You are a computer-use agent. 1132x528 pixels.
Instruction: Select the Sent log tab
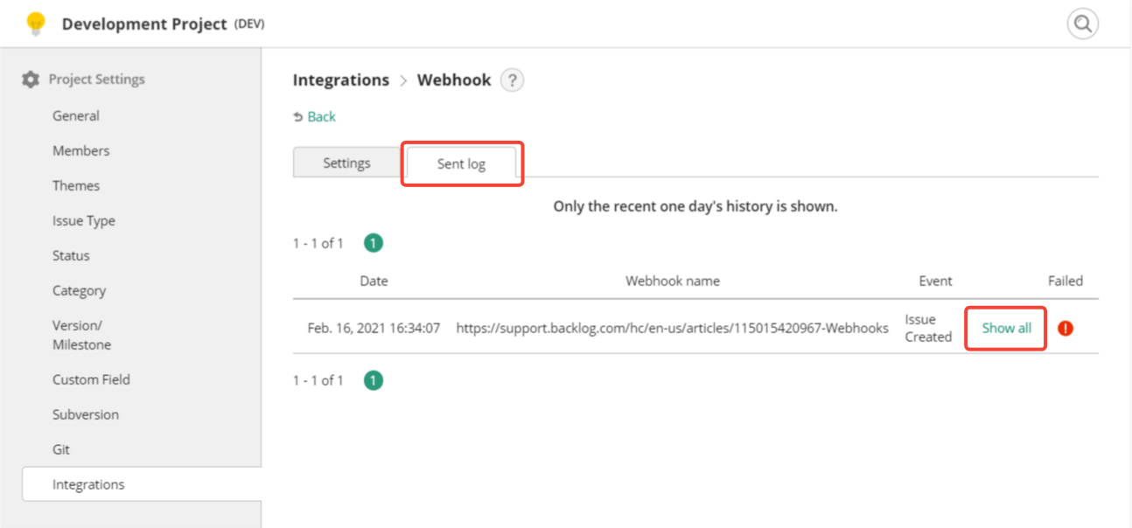click(461, 163)
